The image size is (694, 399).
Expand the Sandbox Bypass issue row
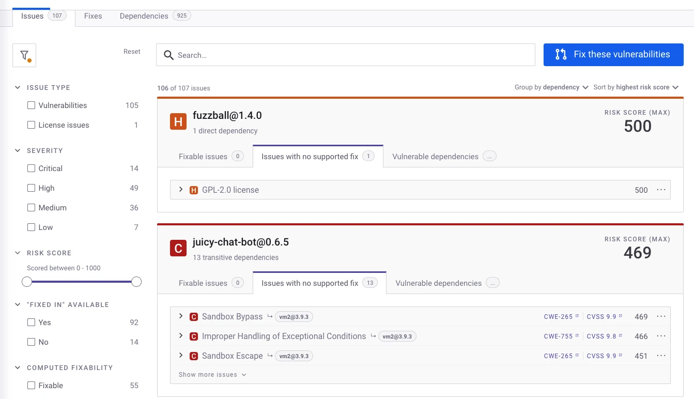(181, 316)
